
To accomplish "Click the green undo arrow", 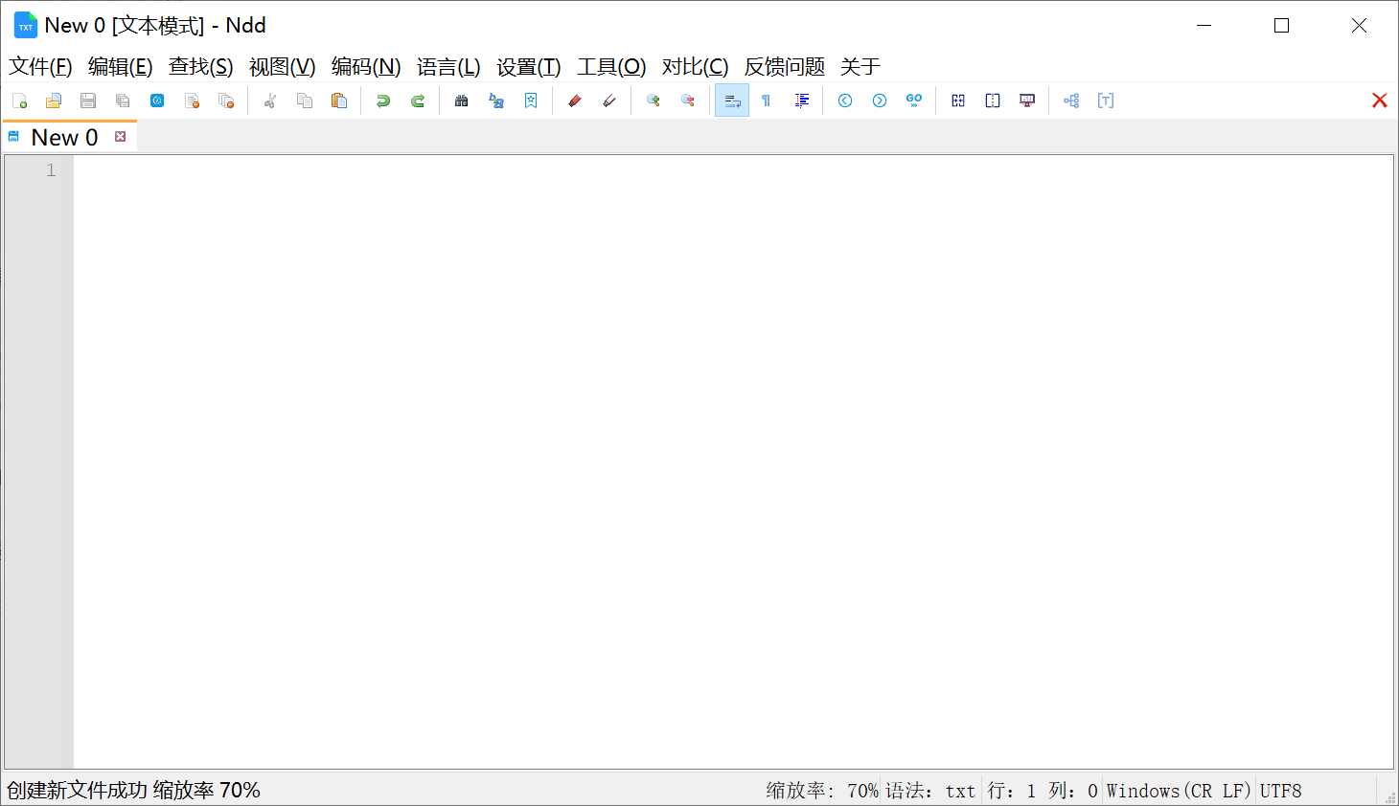I will 383,101.
